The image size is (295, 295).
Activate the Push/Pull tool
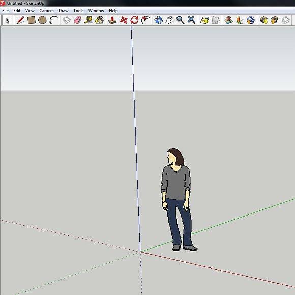112,20
